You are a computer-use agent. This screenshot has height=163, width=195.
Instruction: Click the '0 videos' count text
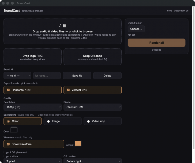156,50
